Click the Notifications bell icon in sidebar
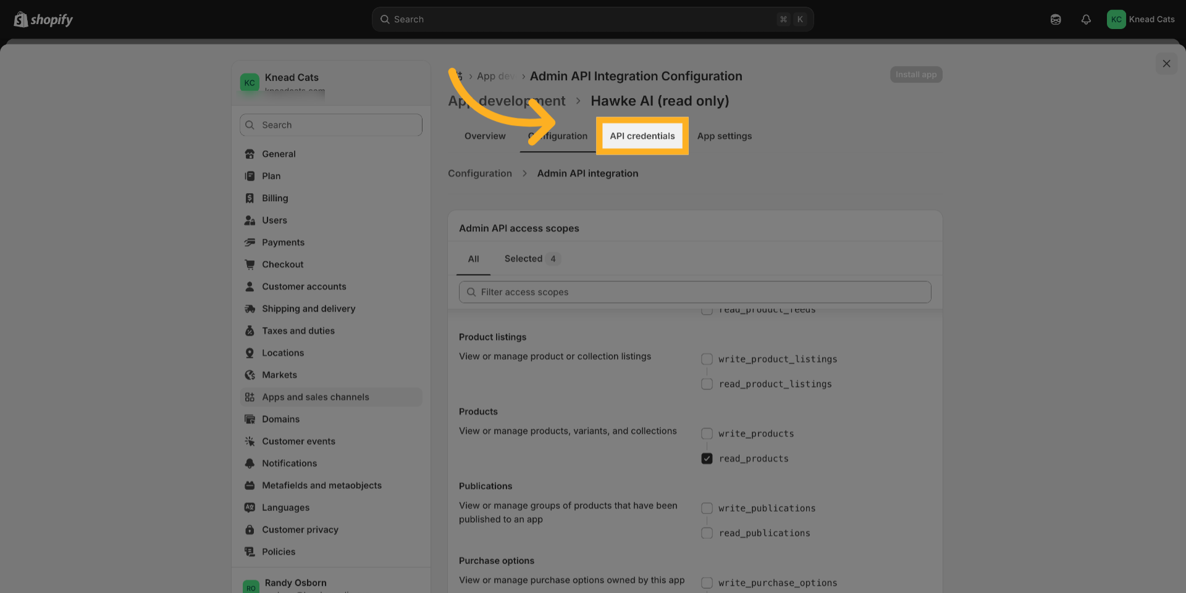1186x593 pixels. click(250, 463)
